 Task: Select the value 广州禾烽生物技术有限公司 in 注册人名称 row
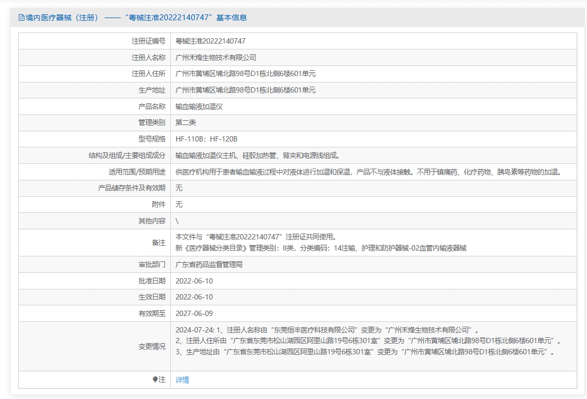pyautogui.click(x=216, y=57)
